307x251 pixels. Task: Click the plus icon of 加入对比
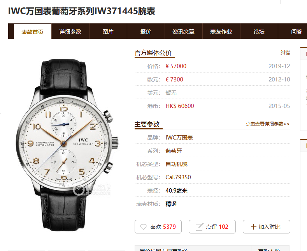tap(253, 227)
